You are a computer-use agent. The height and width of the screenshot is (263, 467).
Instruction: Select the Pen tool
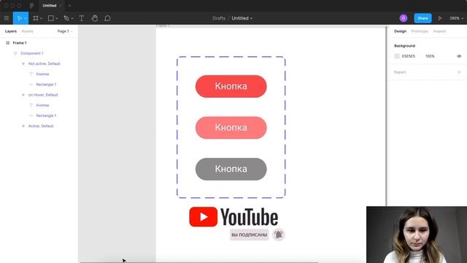pyautogui.click(x=66, y=18)
